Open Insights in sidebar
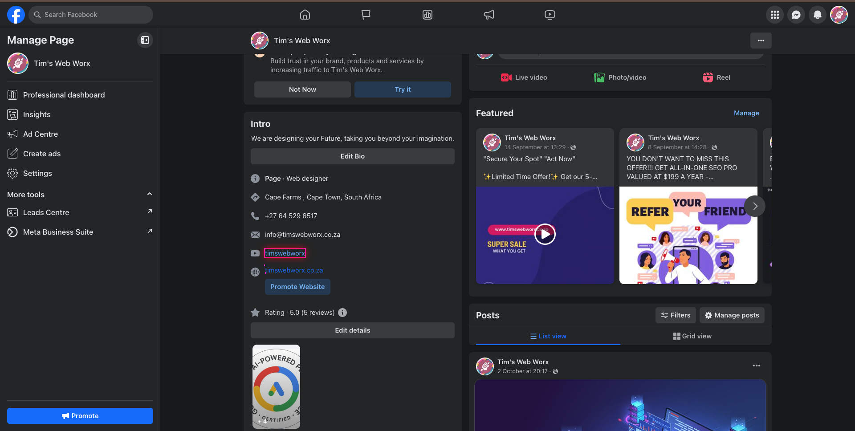This screenshot has height=431, width=855. 80,114
